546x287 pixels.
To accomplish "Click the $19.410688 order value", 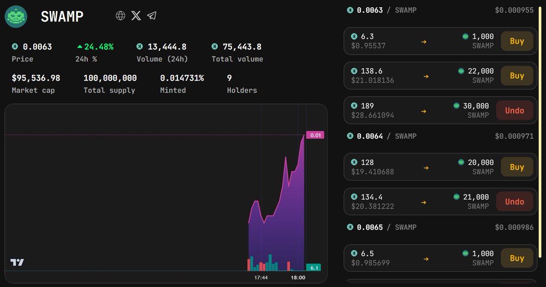I will point(373,172).
